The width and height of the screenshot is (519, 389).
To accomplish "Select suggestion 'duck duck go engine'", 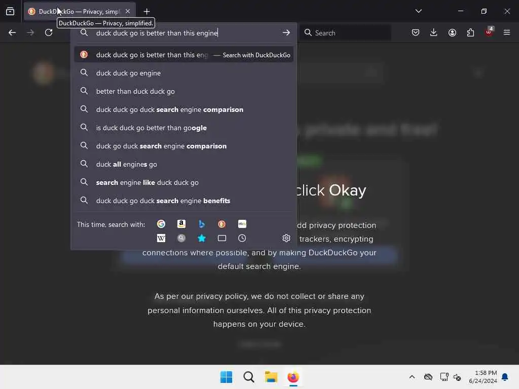I will [x=183, y=73].
